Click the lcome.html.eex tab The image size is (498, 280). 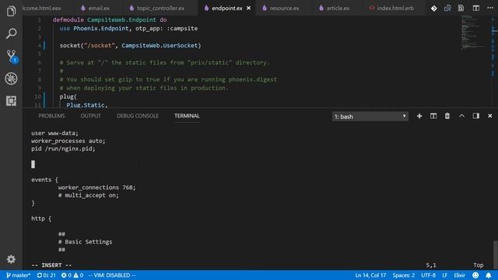41,9
